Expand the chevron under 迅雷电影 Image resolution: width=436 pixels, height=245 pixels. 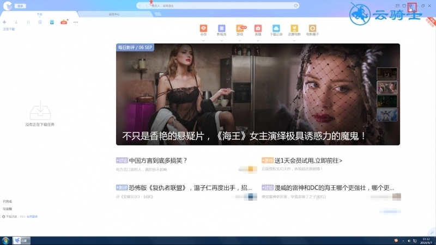(x=294, y=40)
